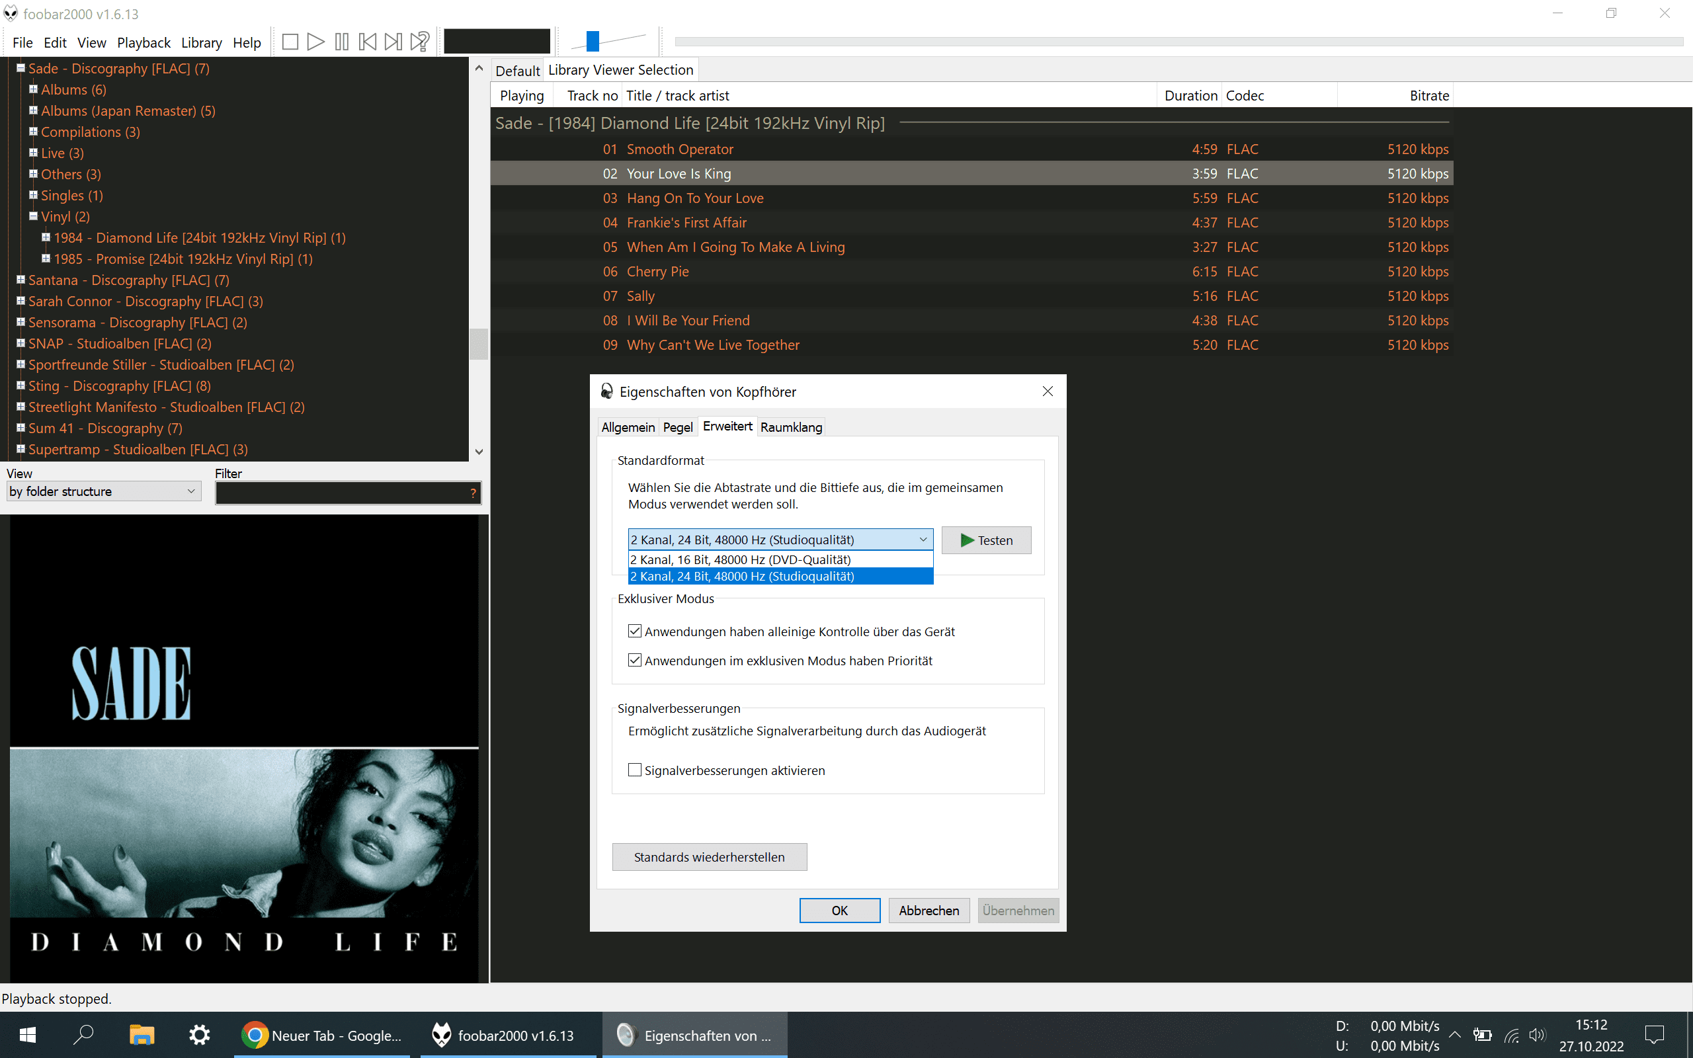Click the OK button
Image resolution: width=1693 pixels, height=1058 pixels.
839,911
